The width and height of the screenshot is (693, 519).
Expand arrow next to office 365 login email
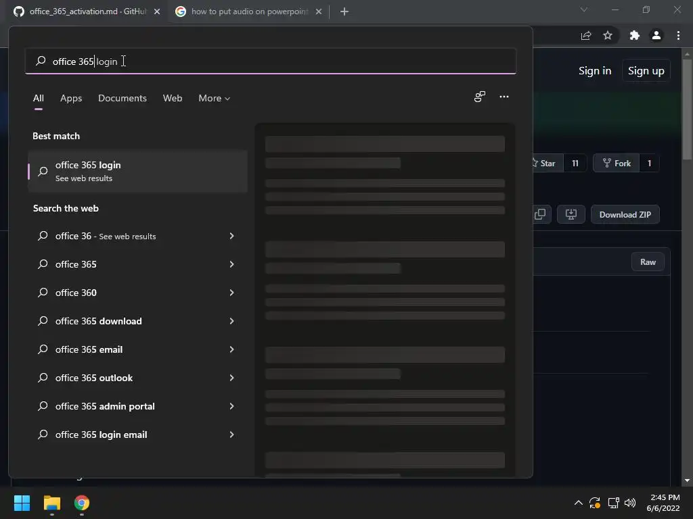click(231, 435)
